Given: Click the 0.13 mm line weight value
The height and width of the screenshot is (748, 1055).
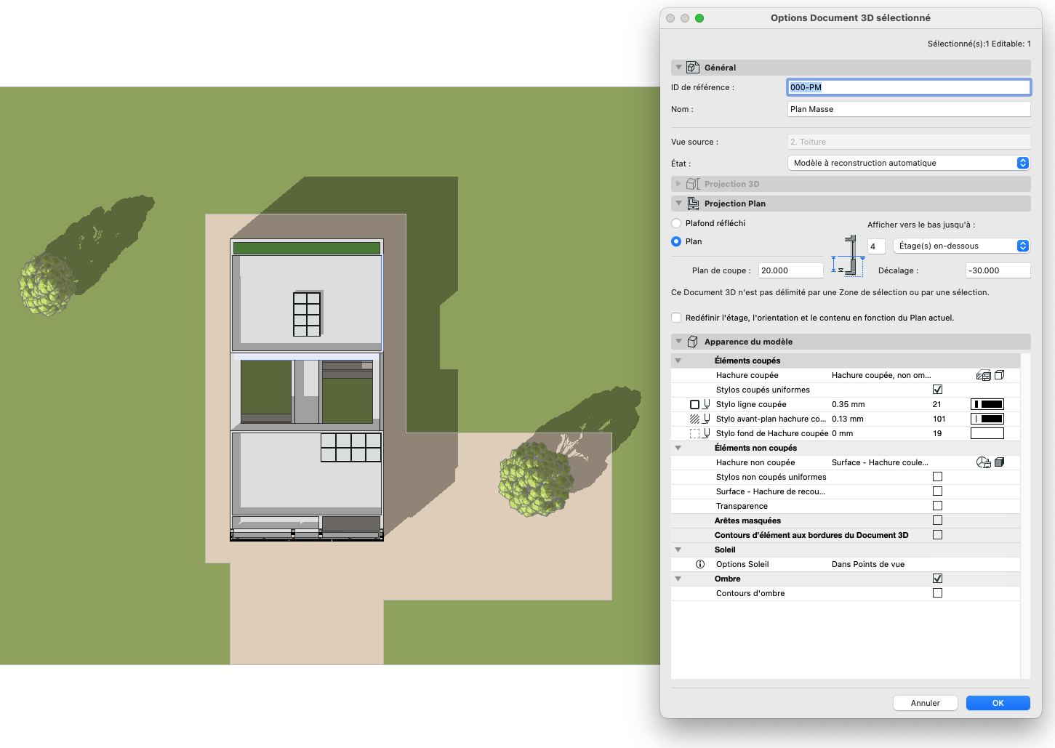Looking at the screenshot, I should pos(848,419).
